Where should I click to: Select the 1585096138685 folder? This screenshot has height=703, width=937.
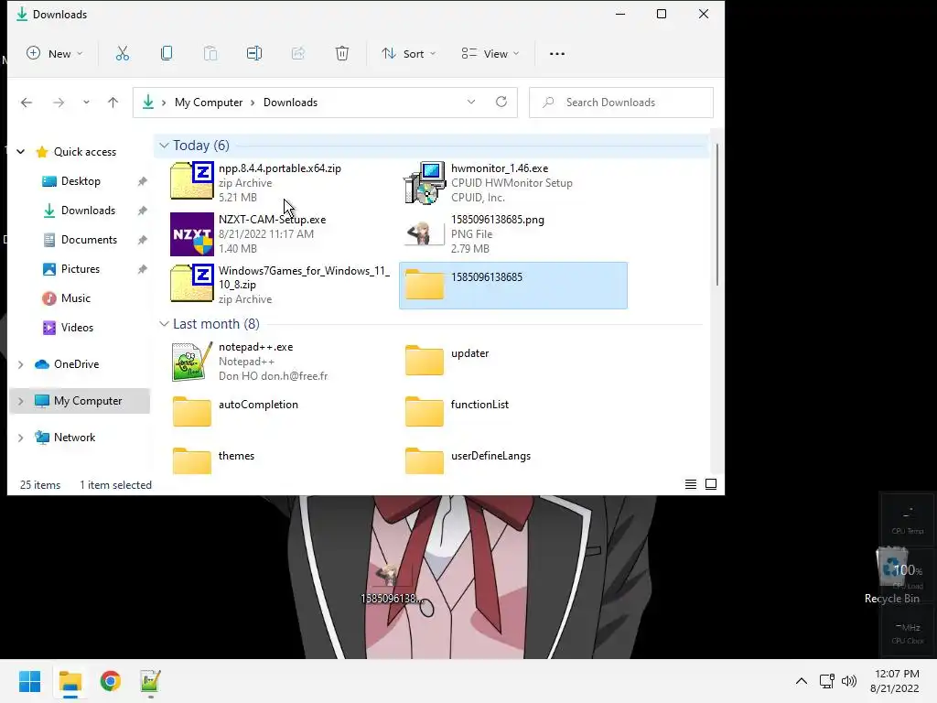(512, 286)
